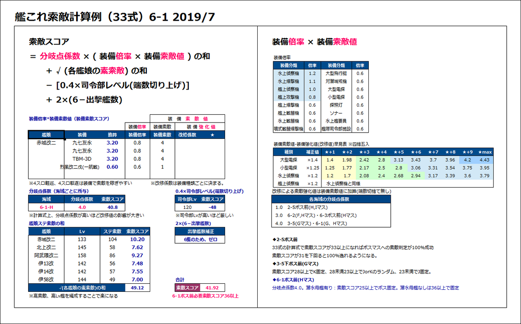Image resolution: width=521 pixels, height=324 pixels.
Task: Select the 9.27 score cell
Action: (137, 255)
